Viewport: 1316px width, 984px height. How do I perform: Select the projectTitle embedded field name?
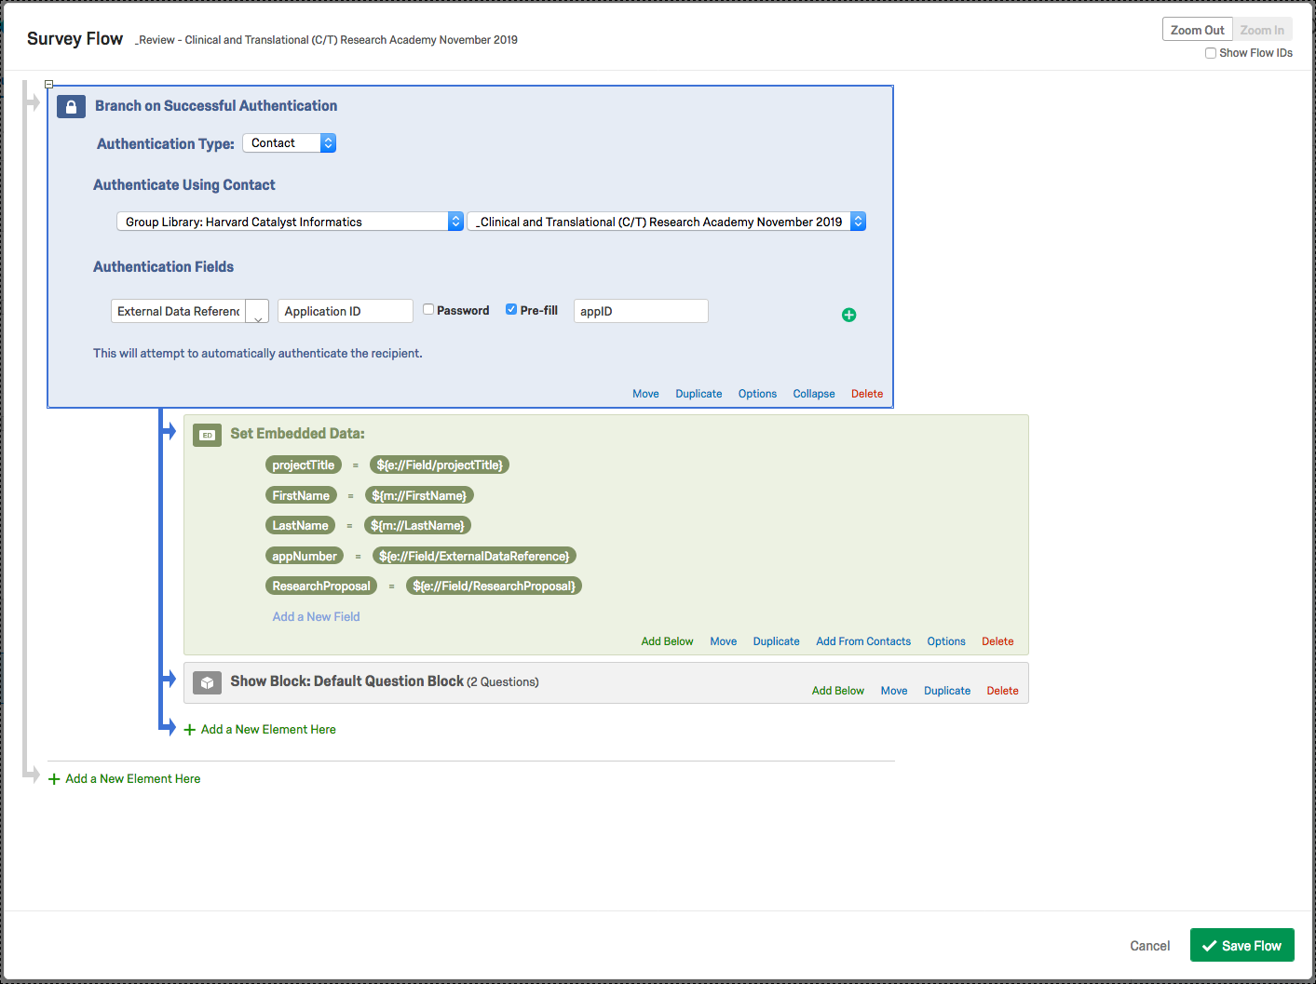pos(304,465)
